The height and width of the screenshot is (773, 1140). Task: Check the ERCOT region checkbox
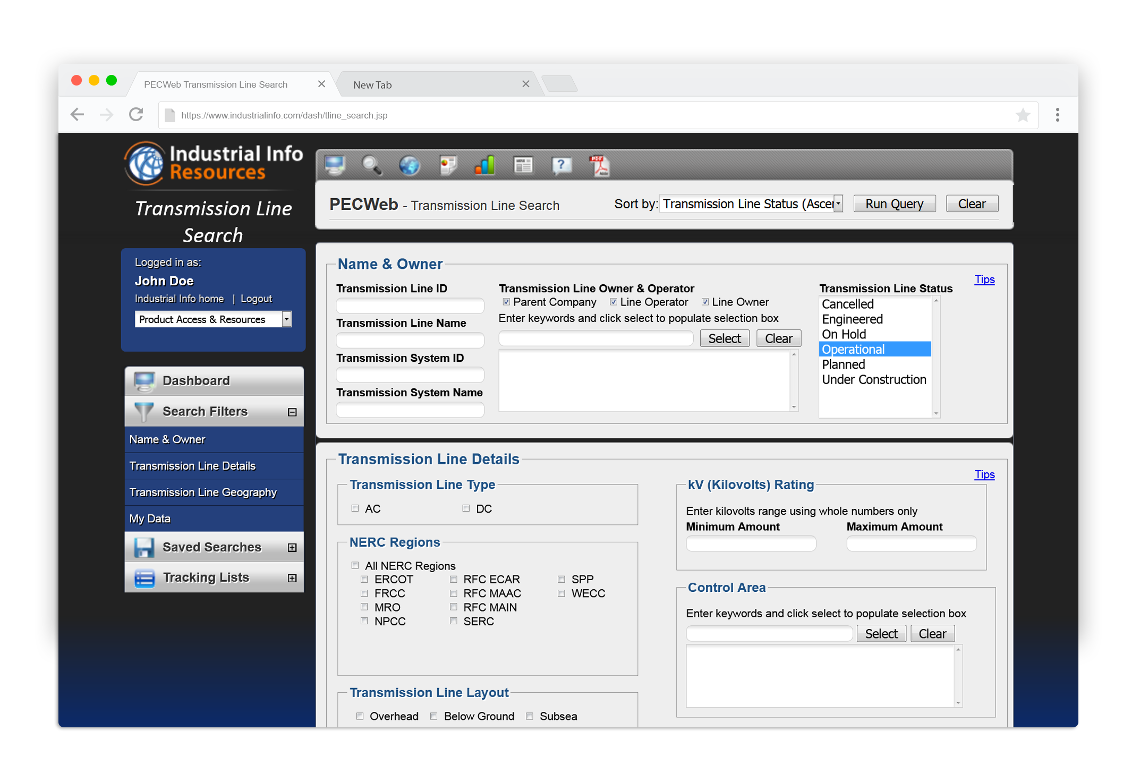click(x=364, y=579)
